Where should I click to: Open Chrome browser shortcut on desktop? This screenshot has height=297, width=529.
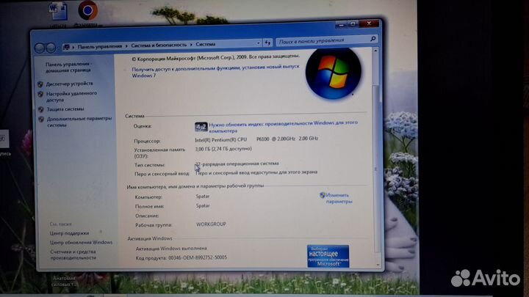tap(87, 10)
